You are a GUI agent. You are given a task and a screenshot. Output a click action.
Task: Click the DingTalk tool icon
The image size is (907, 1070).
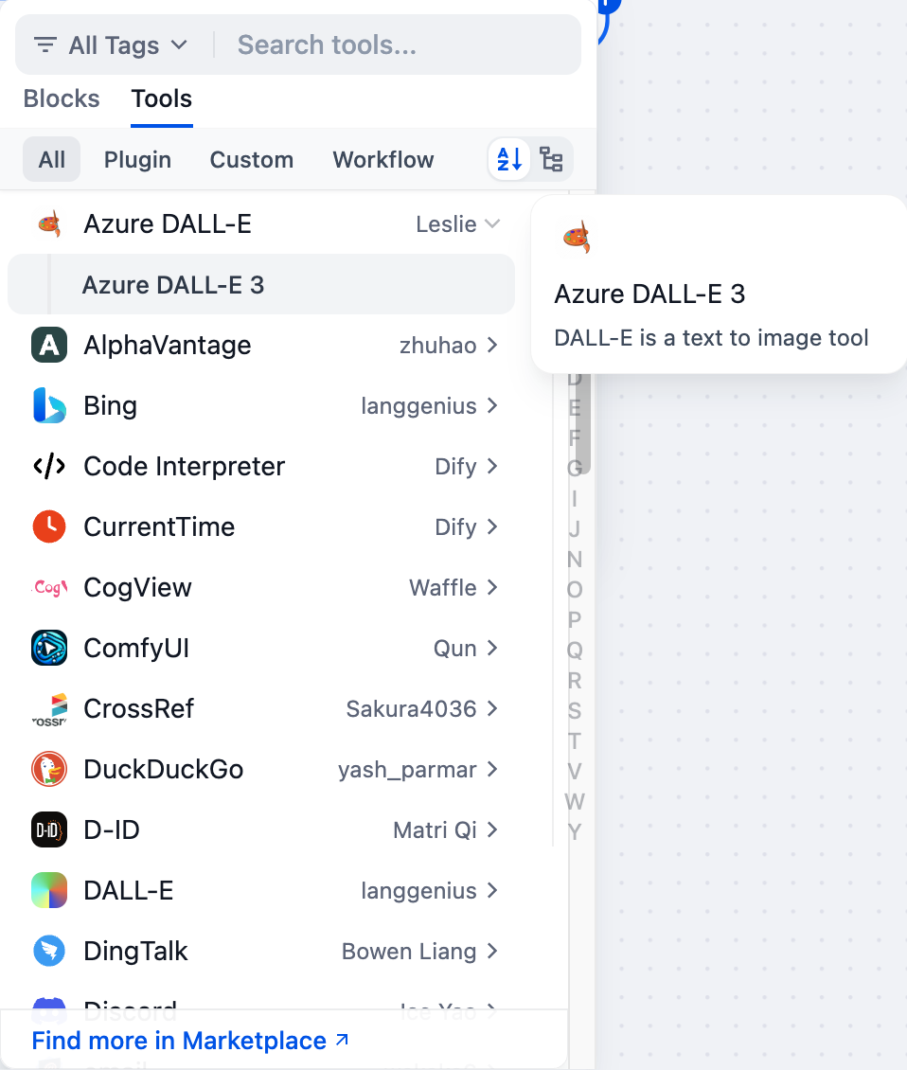pos(48,952)
